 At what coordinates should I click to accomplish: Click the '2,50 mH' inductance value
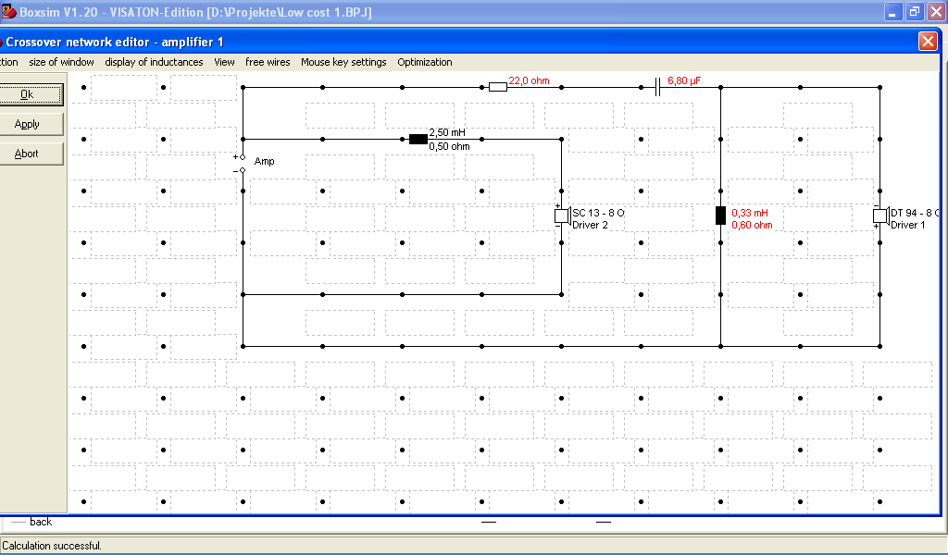(447, 133)
